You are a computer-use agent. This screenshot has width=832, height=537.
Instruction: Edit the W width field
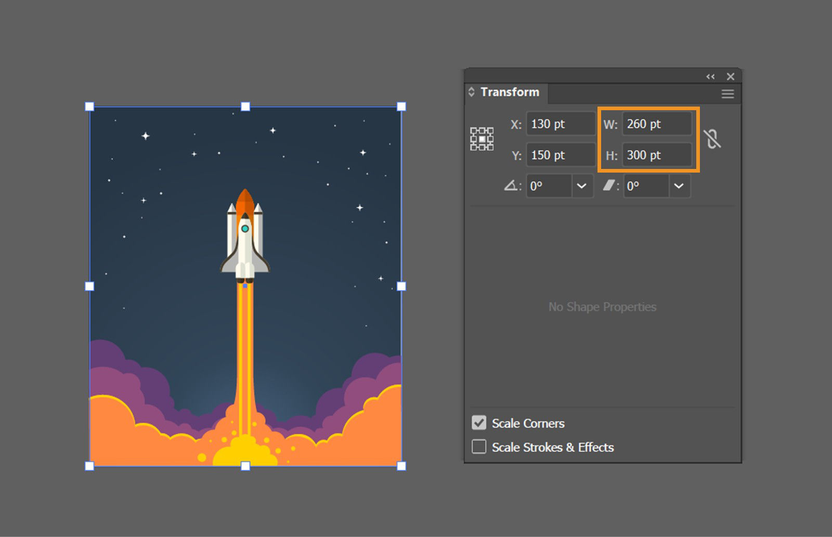(657, 124)
